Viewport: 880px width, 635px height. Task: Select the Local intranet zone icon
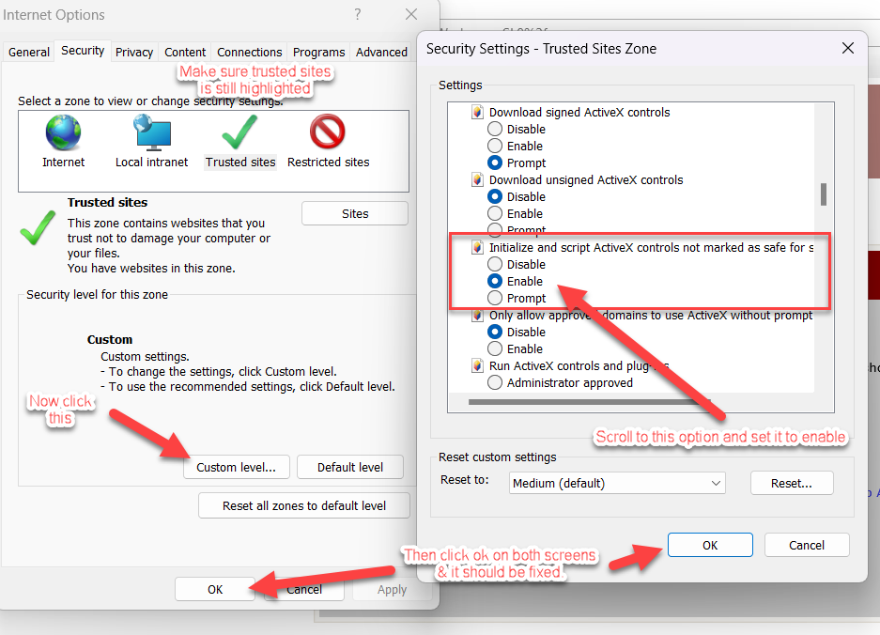click(151, 134)
